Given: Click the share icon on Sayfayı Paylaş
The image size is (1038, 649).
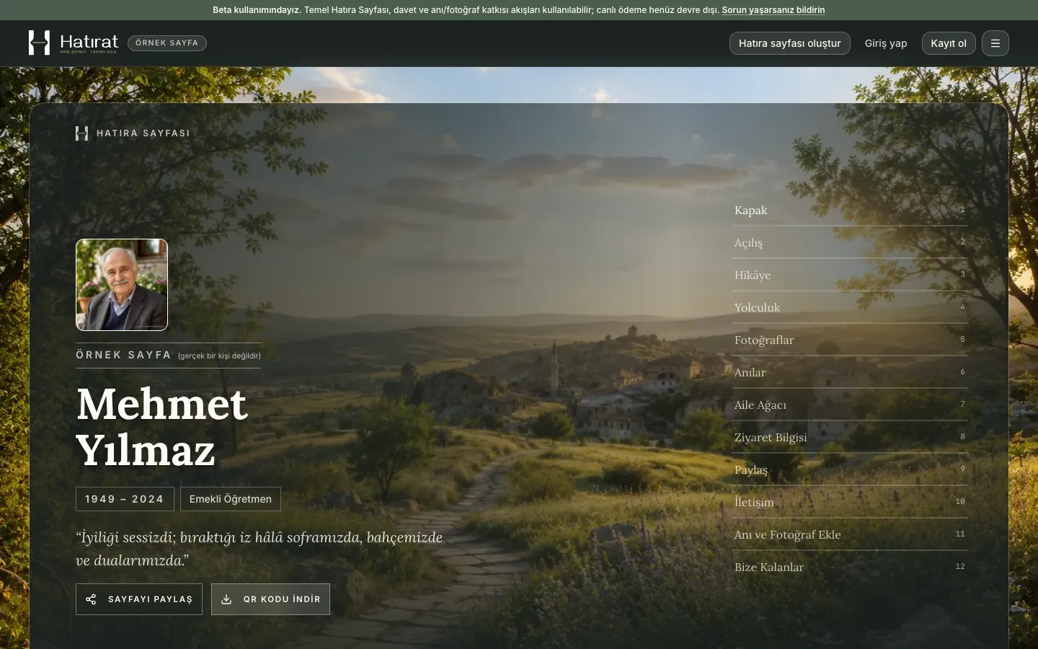Looking at the screenshot, I should click(x=91, y=599).
